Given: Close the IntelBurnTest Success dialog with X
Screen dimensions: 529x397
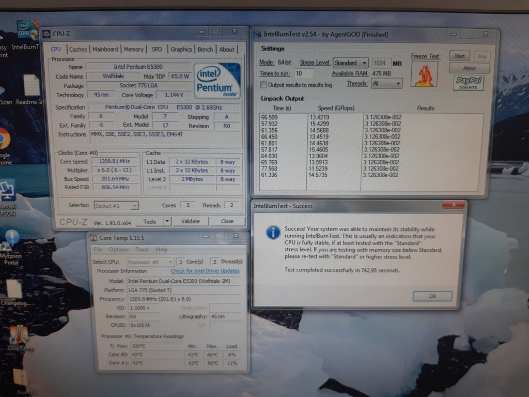Looking at the screenshot, I should [x=453, y=205].
